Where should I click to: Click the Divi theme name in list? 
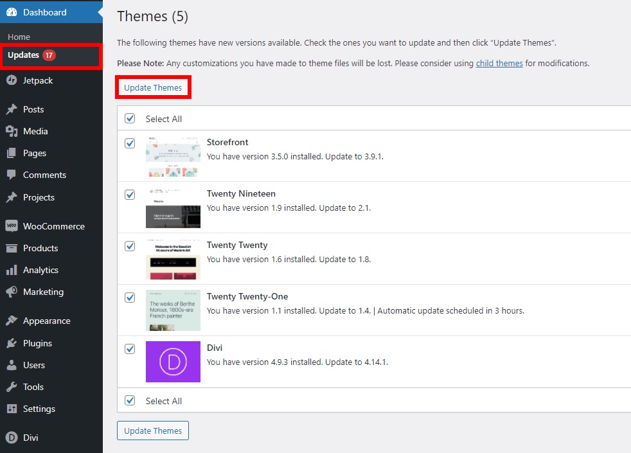[215, 348]
